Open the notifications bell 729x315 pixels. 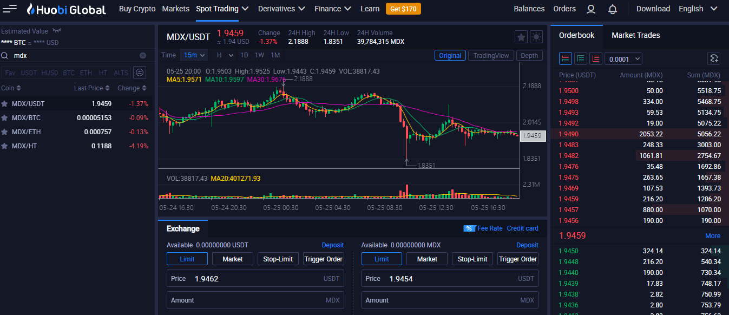point(613,9)
